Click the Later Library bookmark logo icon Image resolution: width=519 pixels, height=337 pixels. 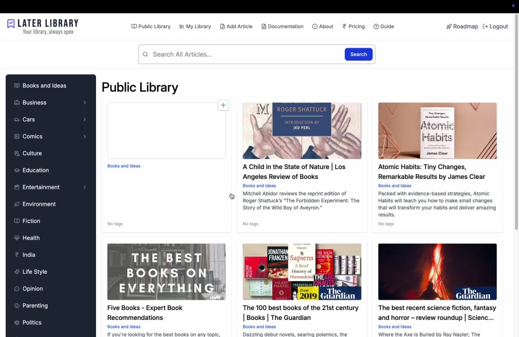click(x=11, y=23)
